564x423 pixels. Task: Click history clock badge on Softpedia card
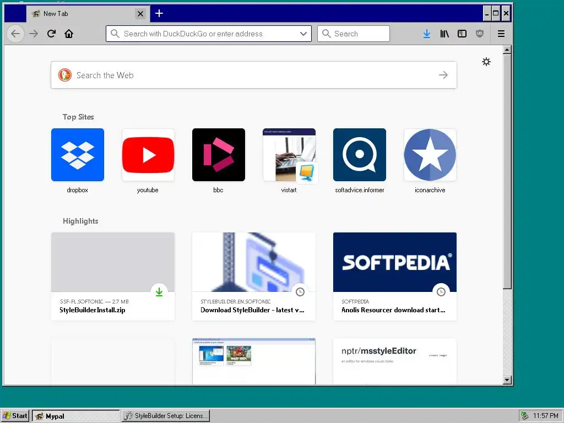[441, 292]
